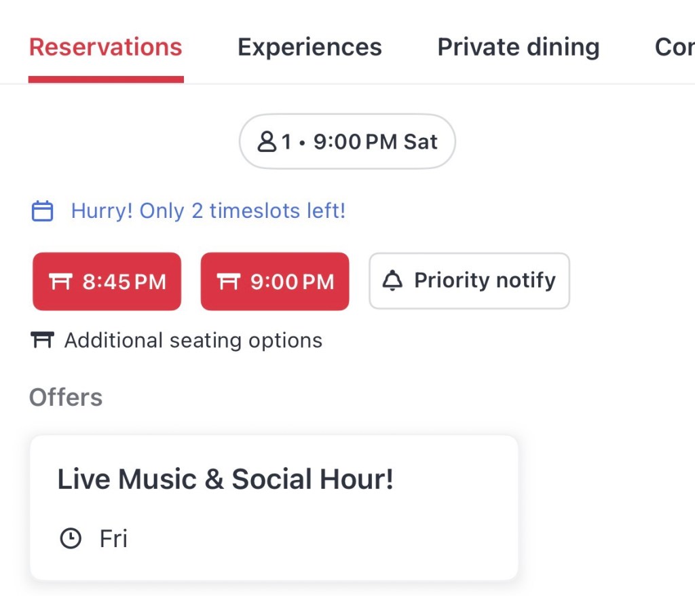Switch to the Experiences tab
695x596 pixels.
(x=309, y=48)
